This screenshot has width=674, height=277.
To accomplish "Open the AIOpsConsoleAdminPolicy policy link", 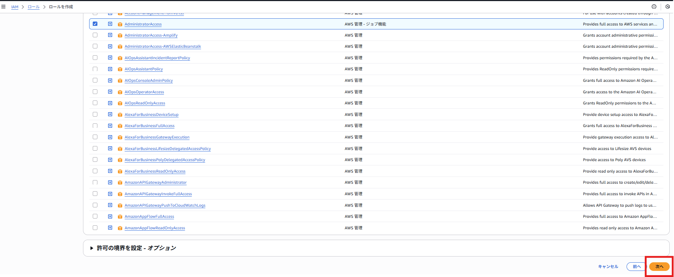I will point(149,80).
